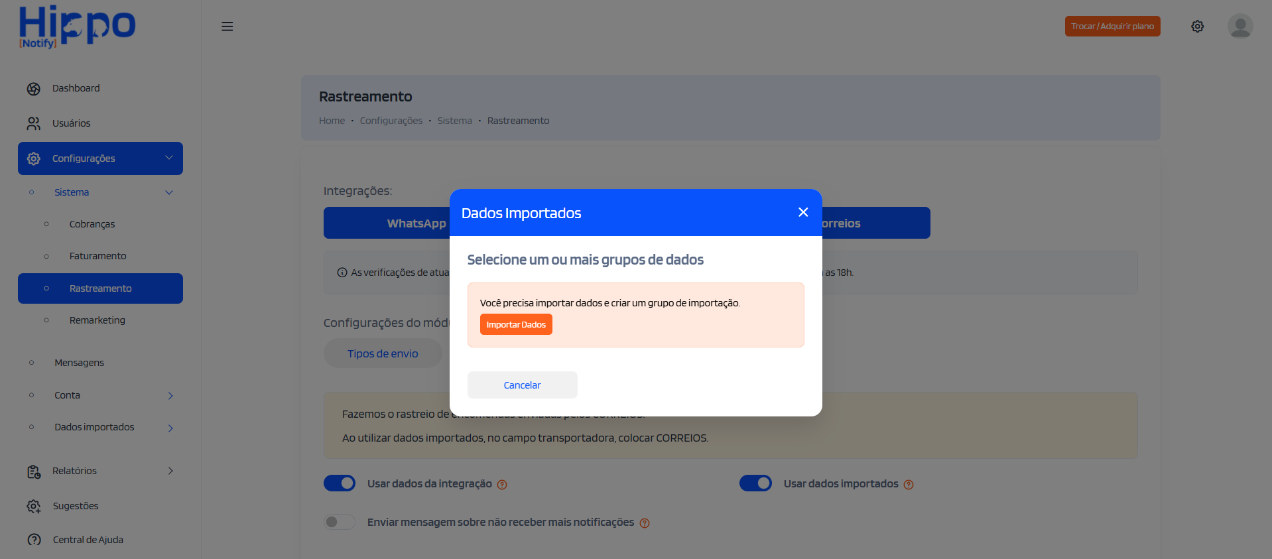This screenshot has width=1272, height=559.
Task: Open Central de Ajuda in sidebar
Action: click(x=88, y=540)
